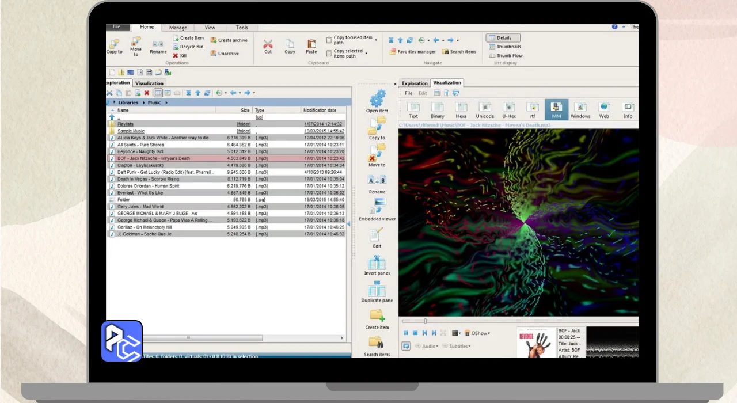This screenshot has height=403, width=737.
Task: Click Duplicate pane icon
Action: [x=377, y=292]
